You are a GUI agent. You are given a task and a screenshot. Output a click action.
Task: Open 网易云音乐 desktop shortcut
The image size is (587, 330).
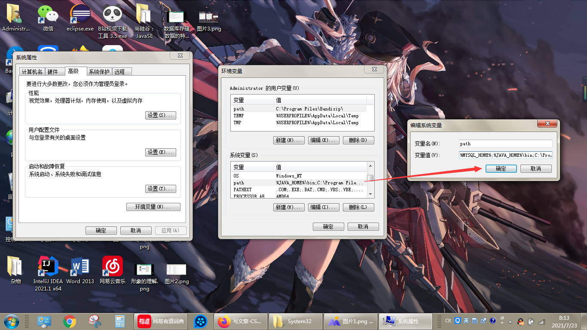tap(113, 270)
